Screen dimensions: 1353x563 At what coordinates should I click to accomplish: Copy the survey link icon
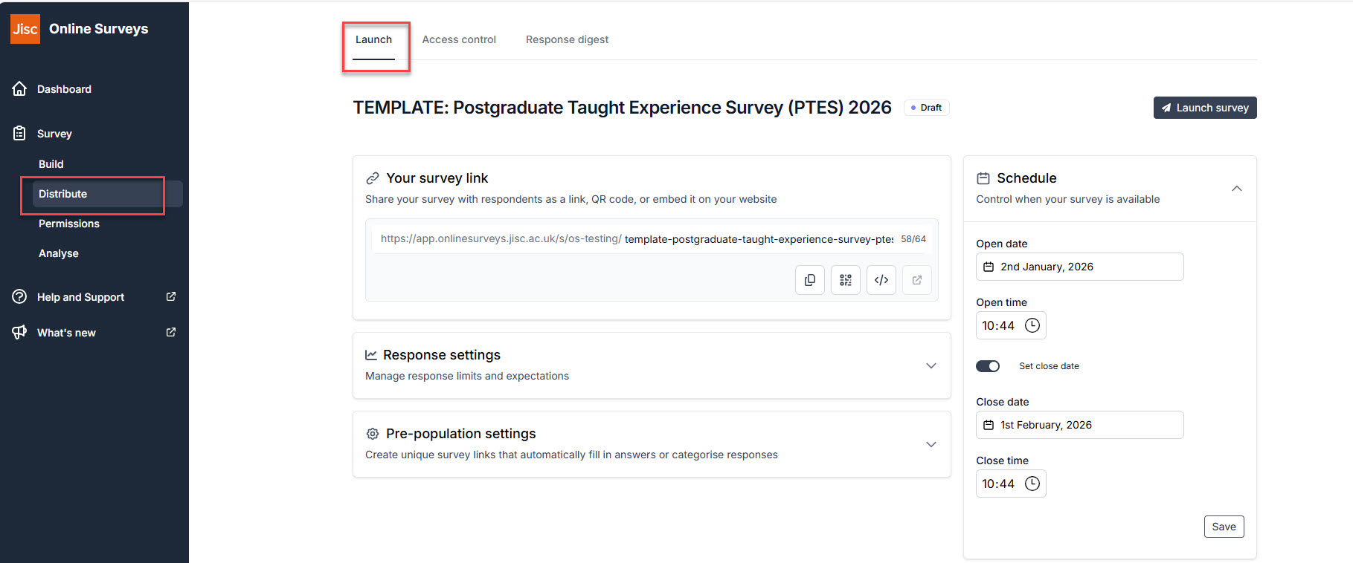(x=809, y=280)
